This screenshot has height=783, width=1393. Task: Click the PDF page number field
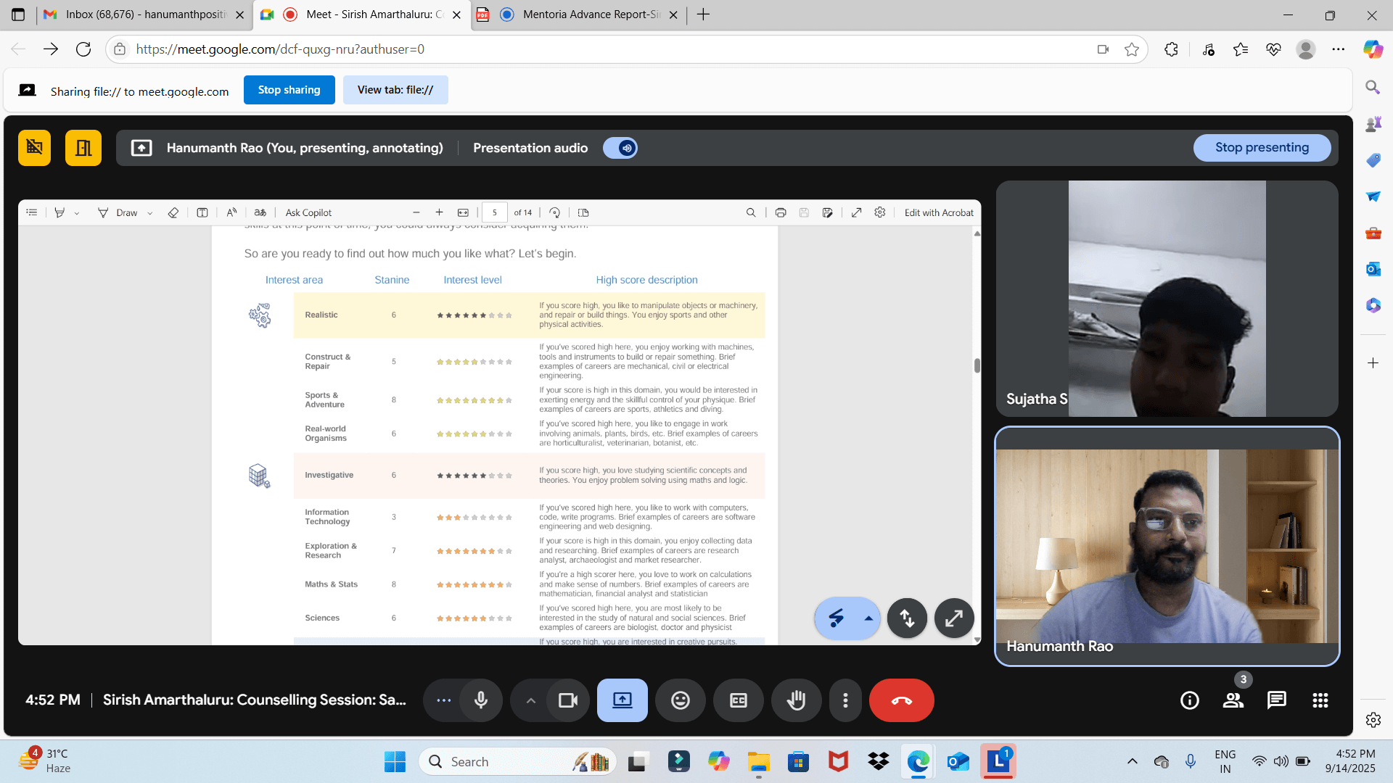(495, 212)
